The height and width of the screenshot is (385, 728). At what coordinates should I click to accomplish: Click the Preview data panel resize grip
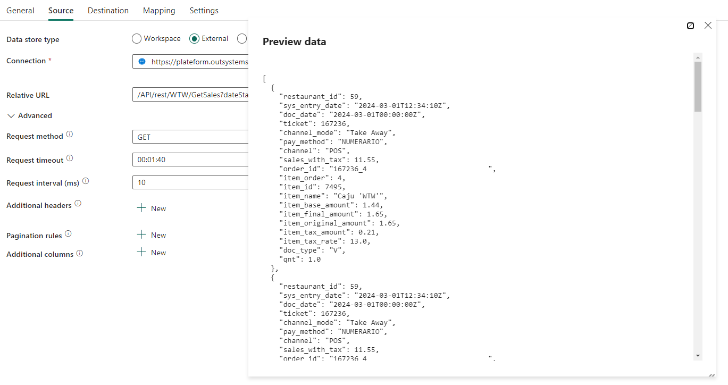(x=712, y=375)
